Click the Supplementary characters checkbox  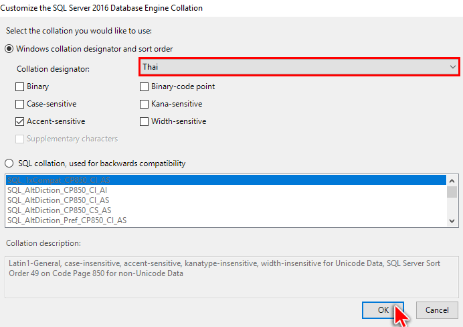tap(19, 139)
